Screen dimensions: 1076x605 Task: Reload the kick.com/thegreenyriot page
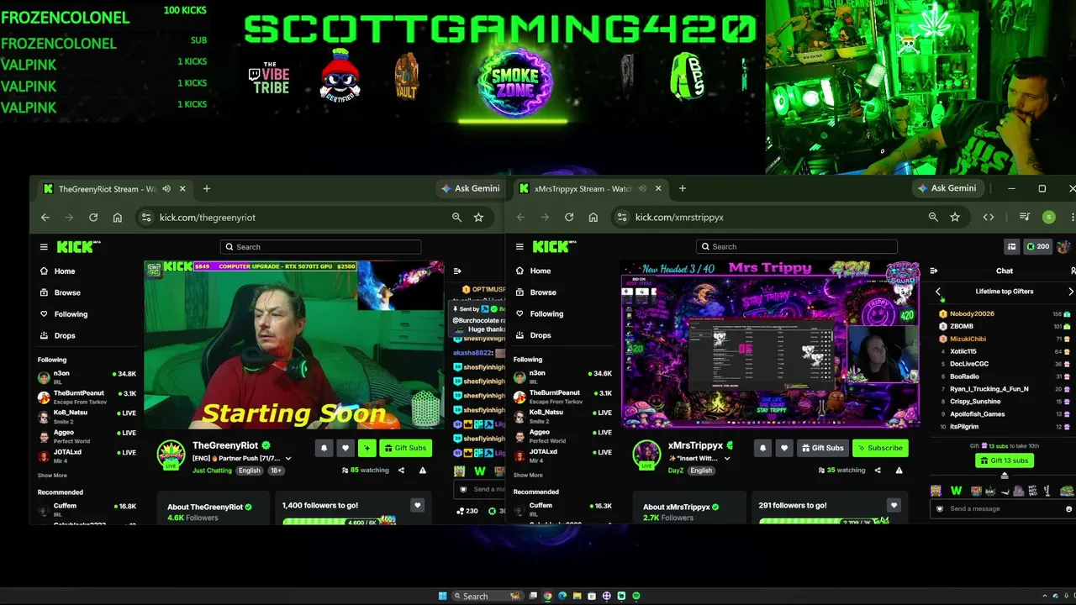[x=93, y=218]
